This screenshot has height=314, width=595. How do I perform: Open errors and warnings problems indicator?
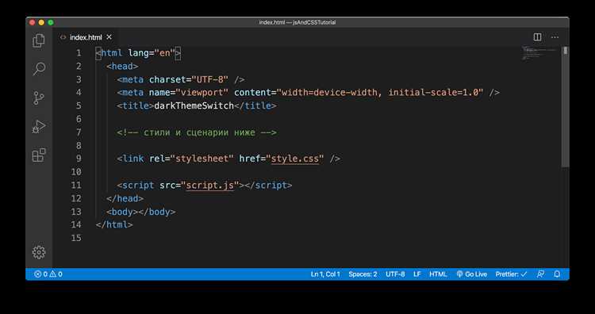click(48, 274)
